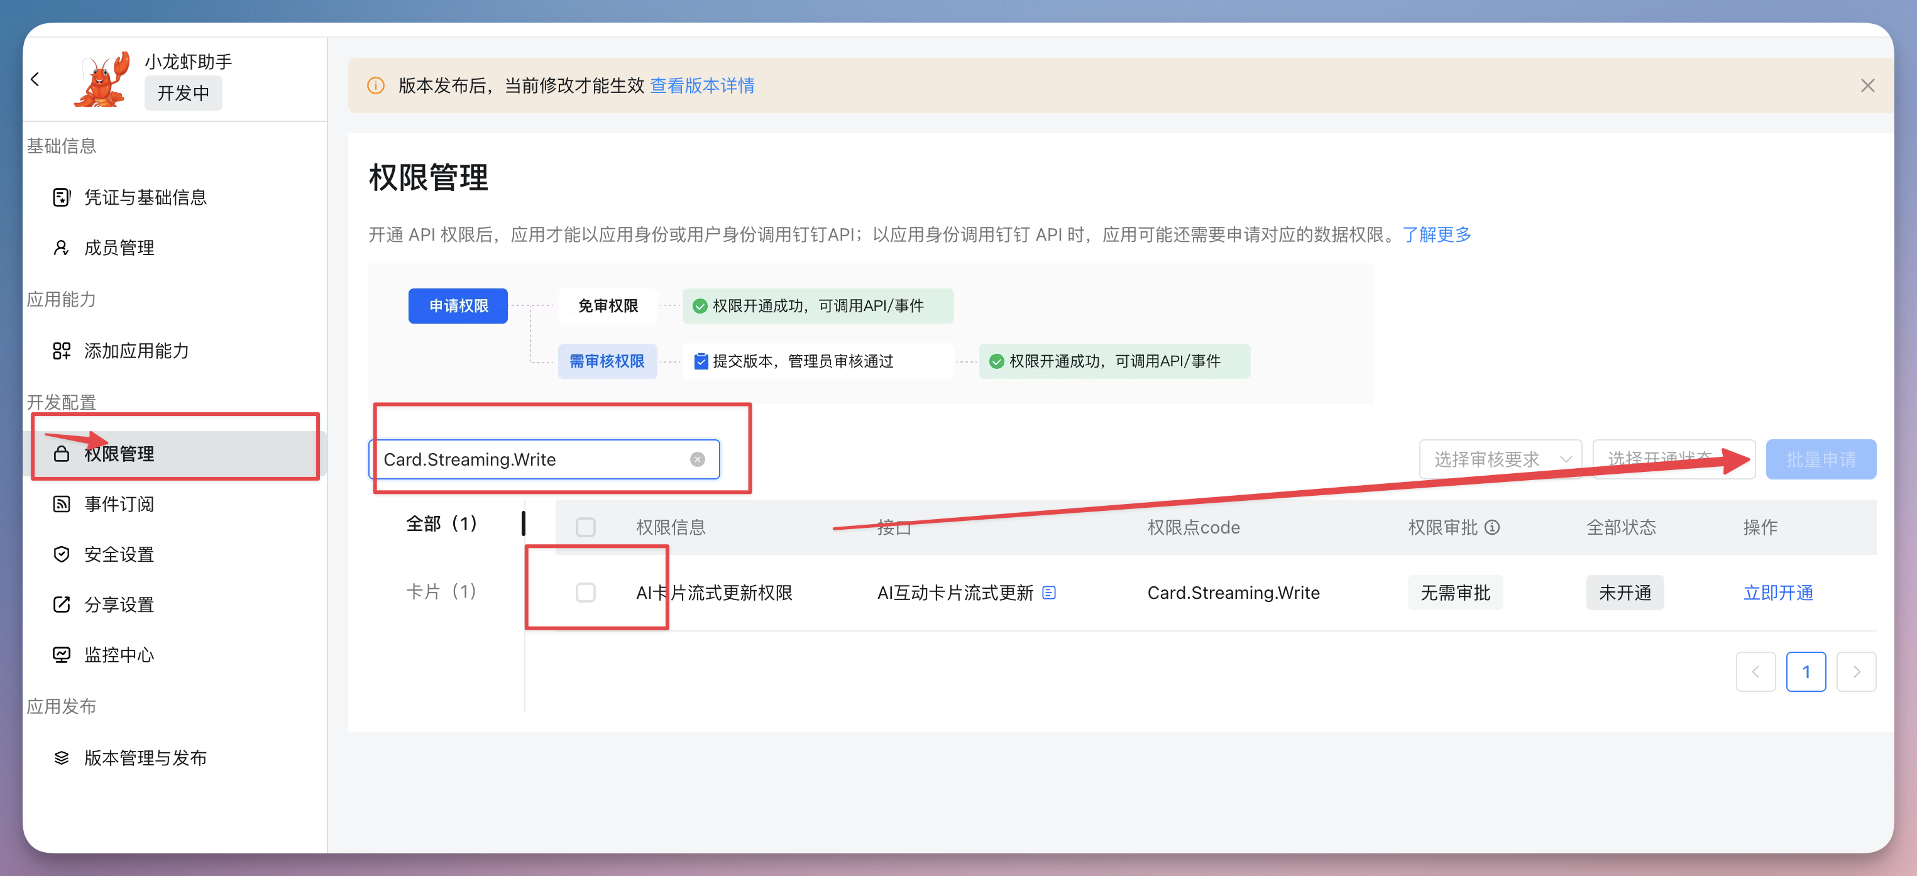Open the 了解更多 link
This screenshot has height=876, width=1917.
pos(1436,234)
